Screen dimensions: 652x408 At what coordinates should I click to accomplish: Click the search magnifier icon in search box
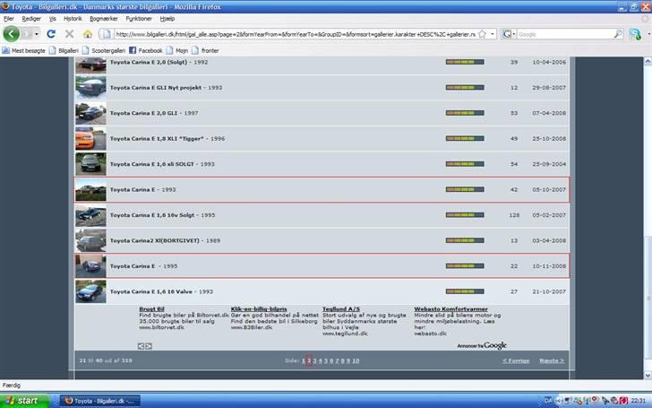[x=618, y=34]
